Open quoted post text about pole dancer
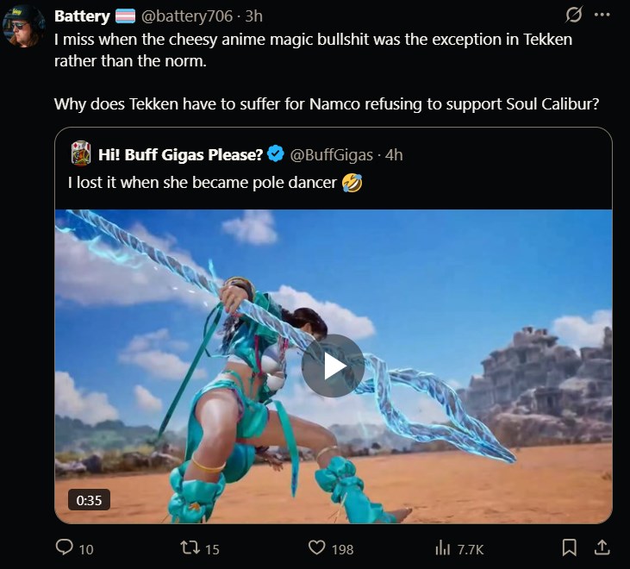 click(215, 183)
